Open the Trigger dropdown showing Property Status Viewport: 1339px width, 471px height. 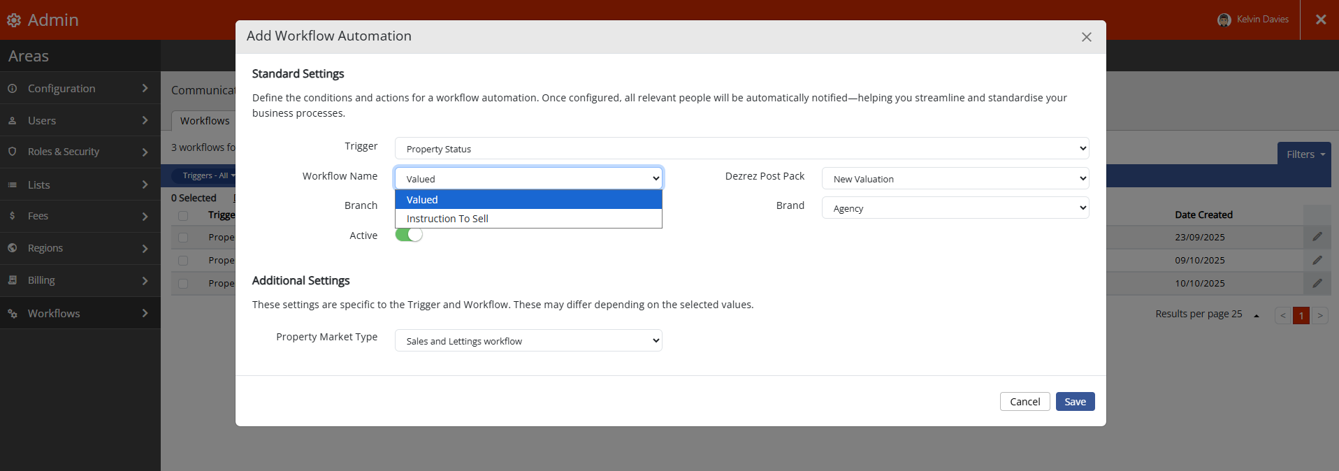741,149
